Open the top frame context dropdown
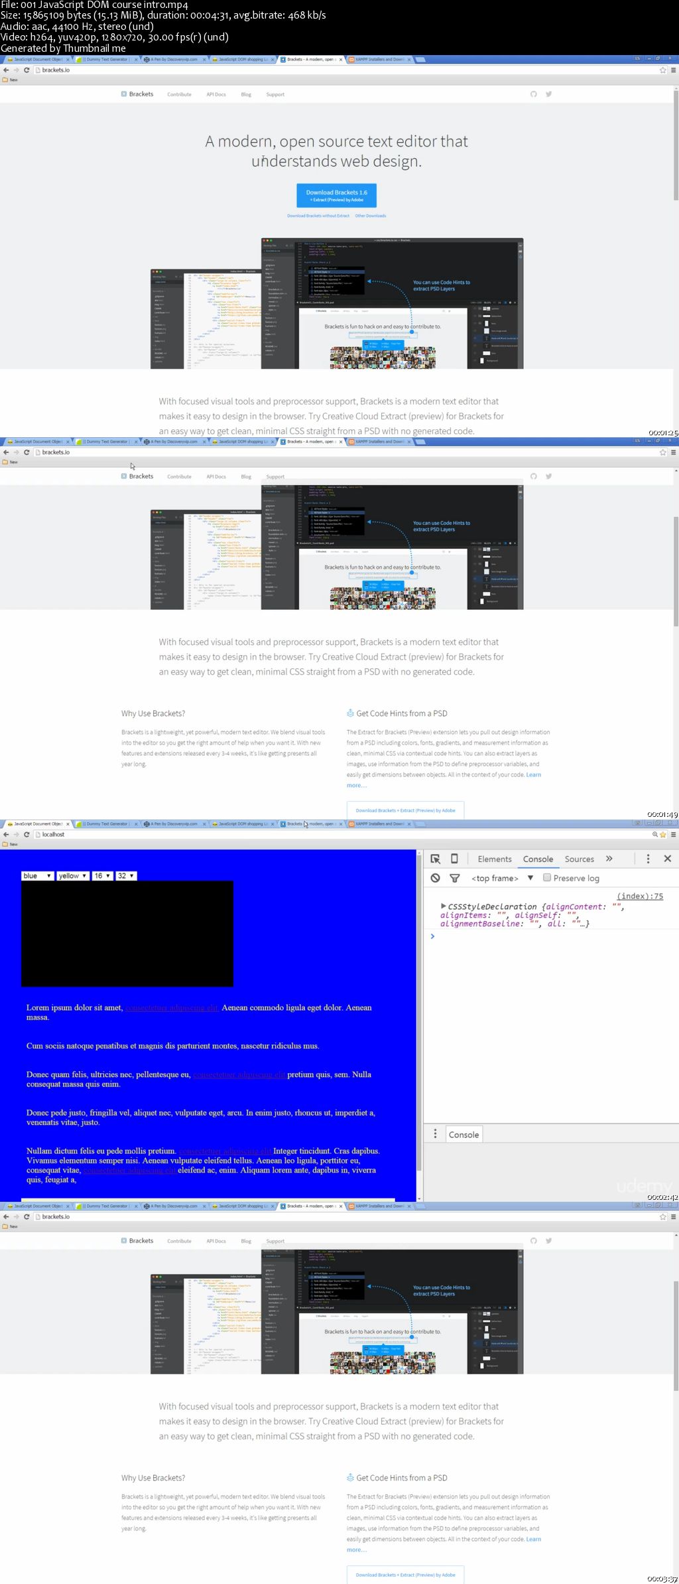The image size is (679, 1584). [502, 878]
